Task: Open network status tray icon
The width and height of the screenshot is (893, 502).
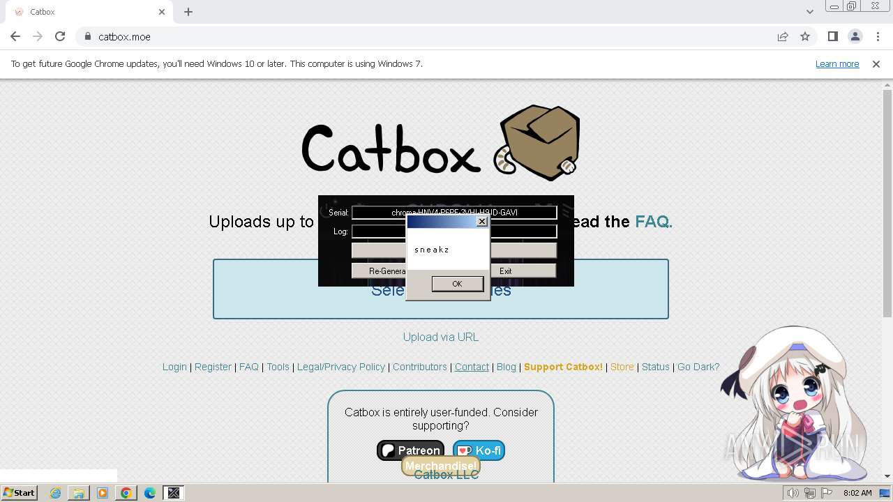Action: (x=810, y=493)
